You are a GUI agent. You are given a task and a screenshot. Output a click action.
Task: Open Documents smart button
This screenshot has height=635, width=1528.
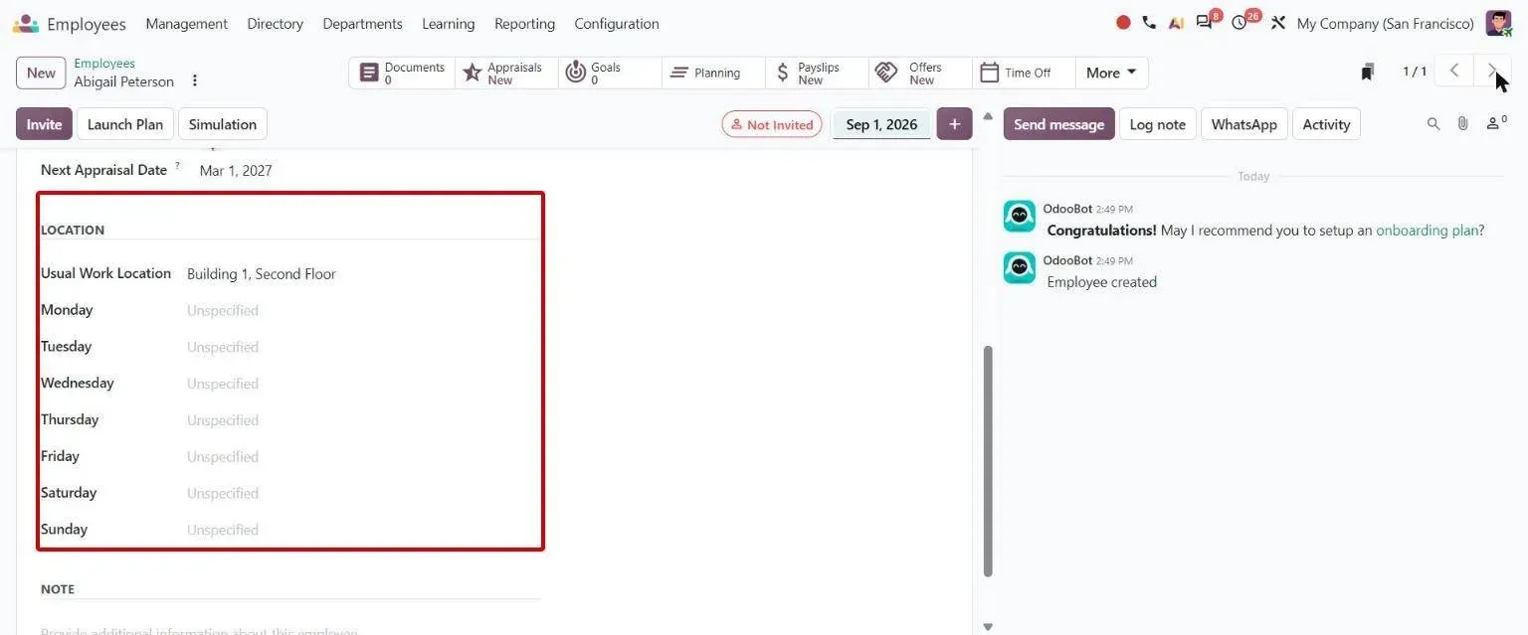(402, 73)
